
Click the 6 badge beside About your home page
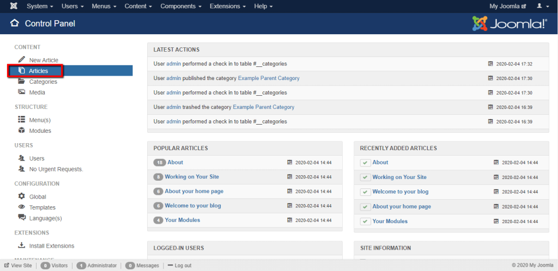[x=158, y=192]
